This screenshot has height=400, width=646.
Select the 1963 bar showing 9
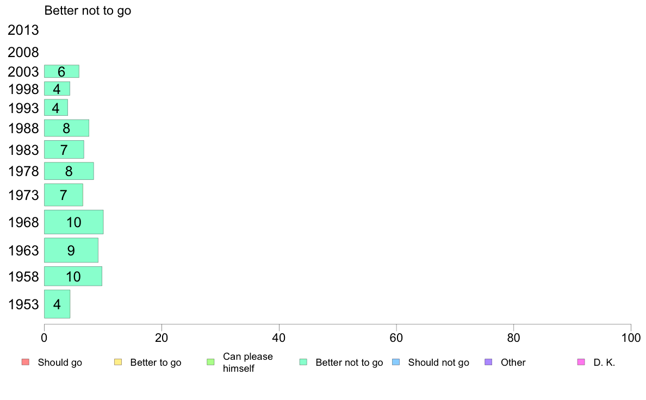click(71, 250)
